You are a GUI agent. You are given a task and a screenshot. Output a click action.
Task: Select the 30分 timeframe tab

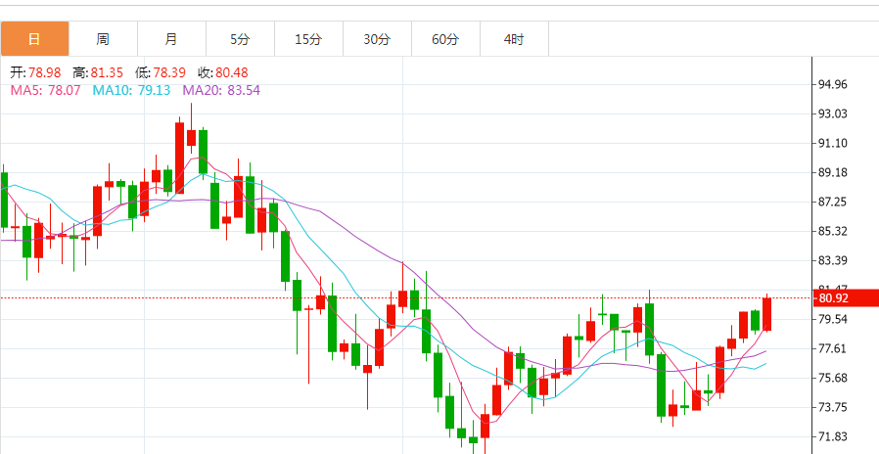(x=377, y=39)
